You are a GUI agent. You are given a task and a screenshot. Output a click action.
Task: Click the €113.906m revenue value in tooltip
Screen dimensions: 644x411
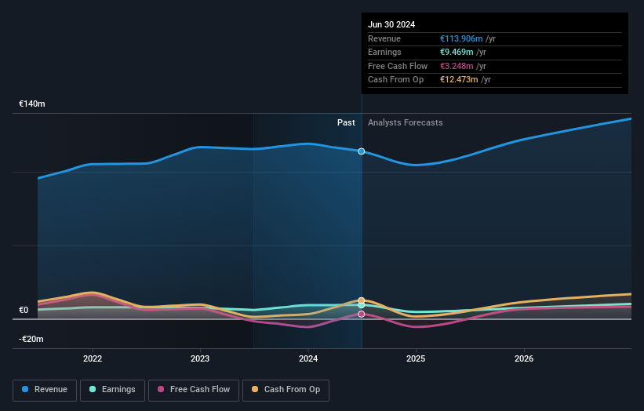[x=462, y=38]
